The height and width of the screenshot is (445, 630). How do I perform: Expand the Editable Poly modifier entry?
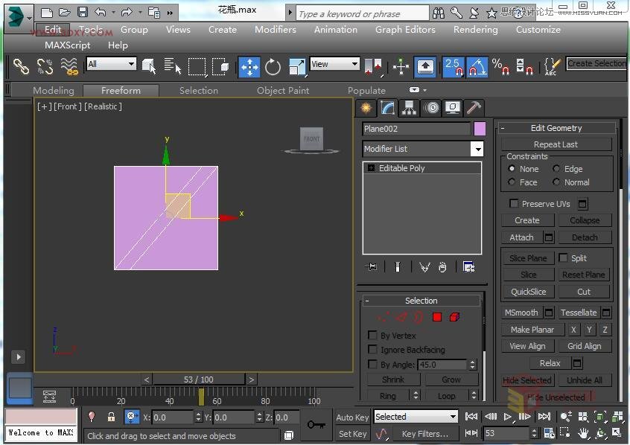pos(370,168)
